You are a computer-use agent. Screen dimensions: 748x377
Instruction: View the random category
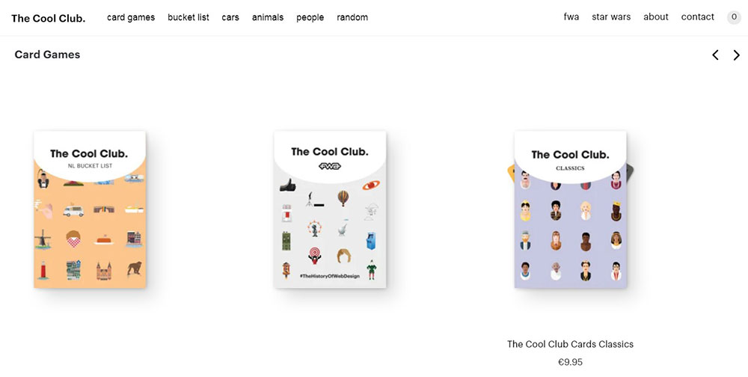pyautogui.click(x=352, y=17)
